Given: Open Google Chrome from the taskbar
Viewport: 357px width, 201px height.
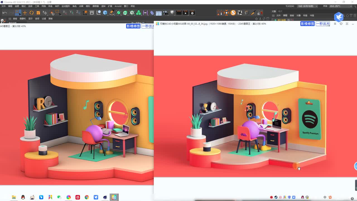Looking at the screenshot, I should point(87,197).
